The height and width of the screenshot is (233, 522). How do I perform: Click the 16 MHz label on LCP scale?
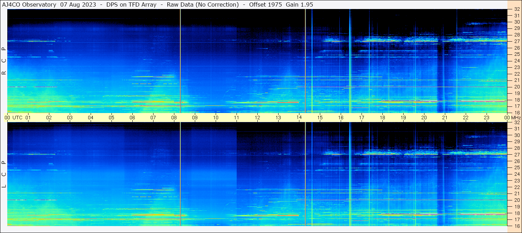point(517,226)
